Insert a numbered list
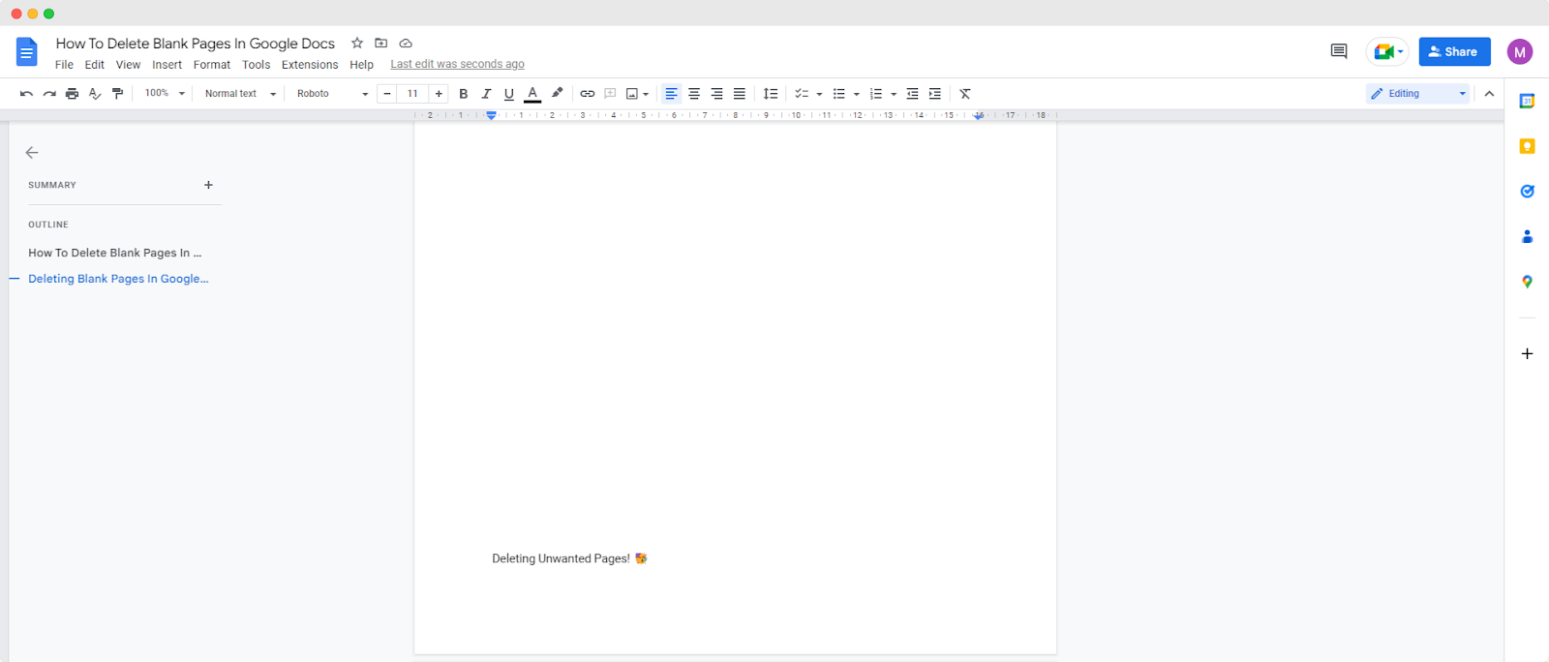The image size is (1549, 662). coord(876,94)
